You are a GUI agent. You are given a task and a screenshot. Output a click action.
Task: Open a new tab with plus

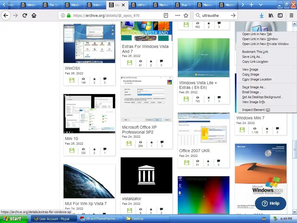[251, 5]
